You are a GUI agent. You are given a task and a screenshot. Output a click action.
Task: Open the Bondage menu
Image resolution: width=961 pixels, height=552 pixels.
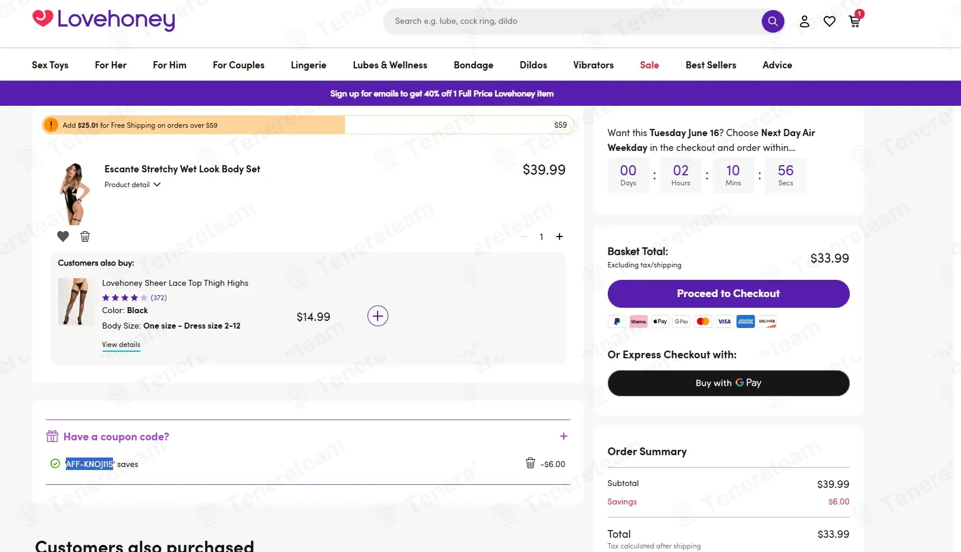click(x=473, y=65)
